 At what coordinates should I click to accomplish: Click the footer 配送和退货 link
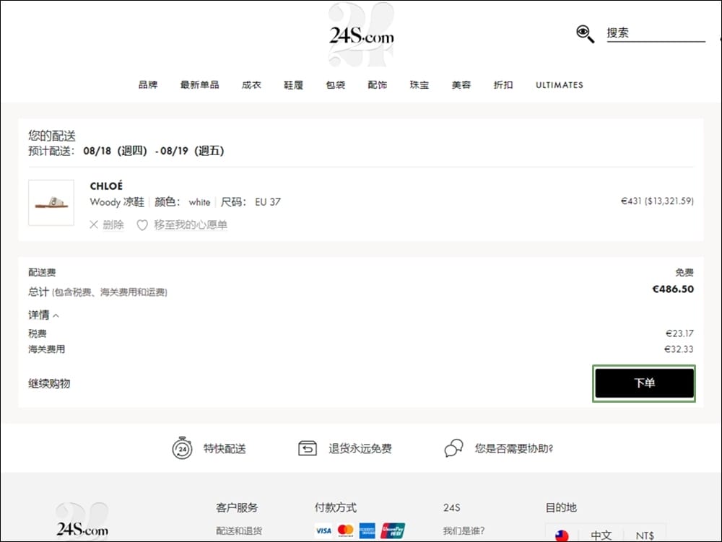click(x=239, y=531)
